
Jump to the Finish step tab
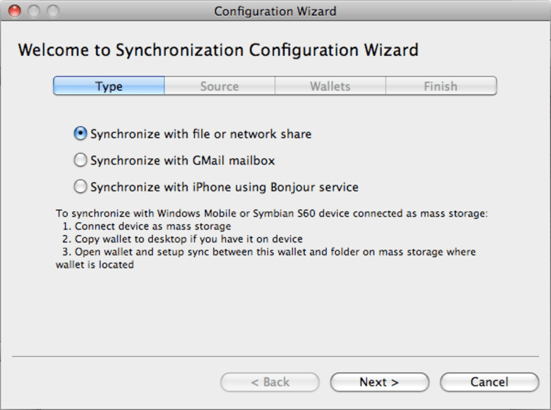click(440, 86)
